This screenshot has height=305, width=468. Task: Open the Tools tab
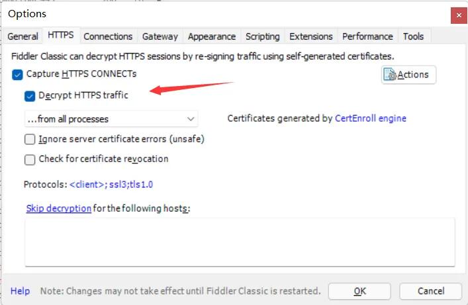414,36
